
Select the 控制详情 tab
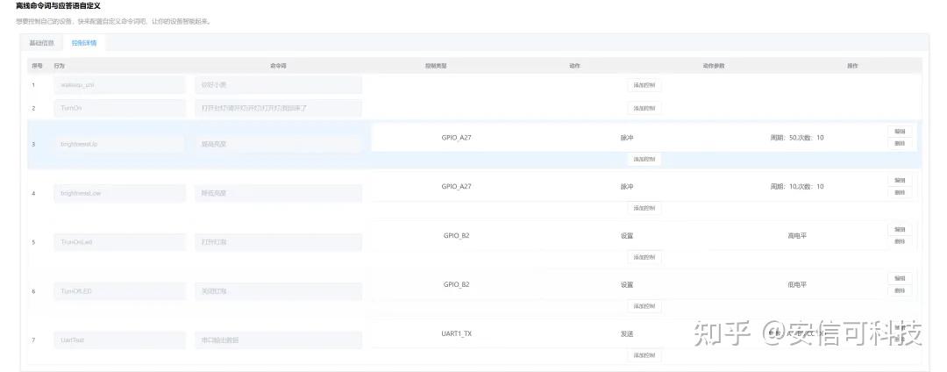(x=84, y=43)
